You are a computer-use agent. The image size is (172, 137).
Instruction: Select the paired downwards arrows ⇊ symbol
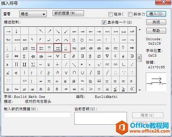click(66, 48)
